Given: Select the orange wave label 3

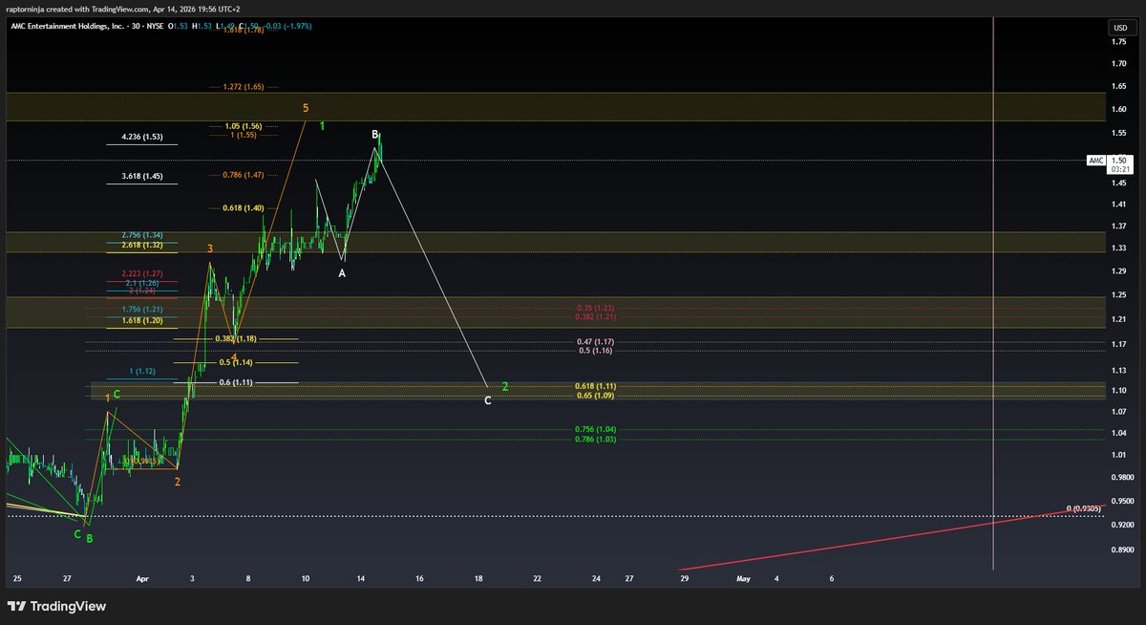Looking at the screenshot, I should tap(210, 248).
